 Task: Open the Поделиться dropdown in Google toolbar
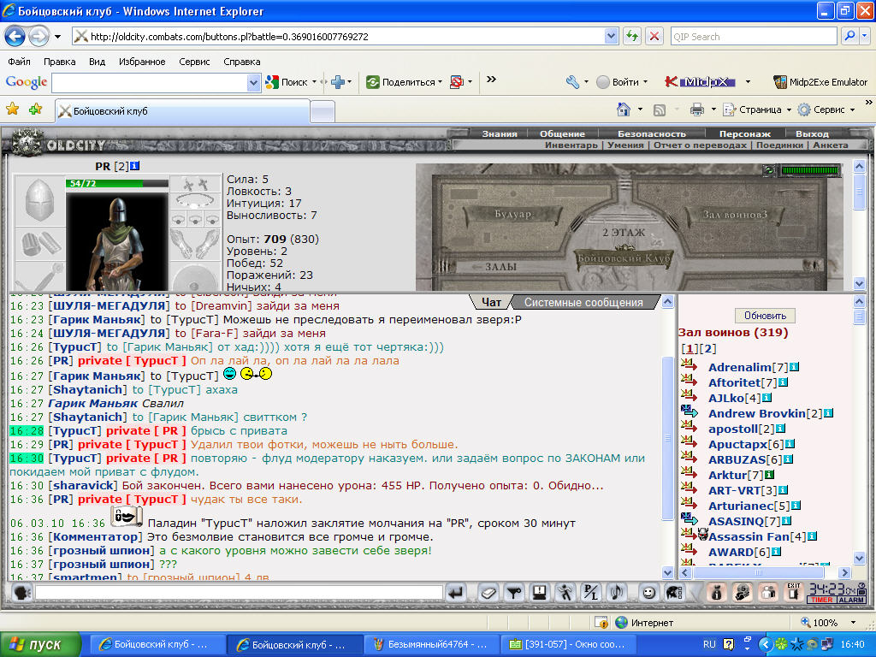(x=404, y=82)
